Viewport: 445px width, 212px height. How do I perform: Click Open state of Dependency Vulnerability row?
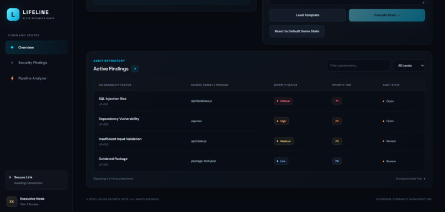[x=388, y=121]
